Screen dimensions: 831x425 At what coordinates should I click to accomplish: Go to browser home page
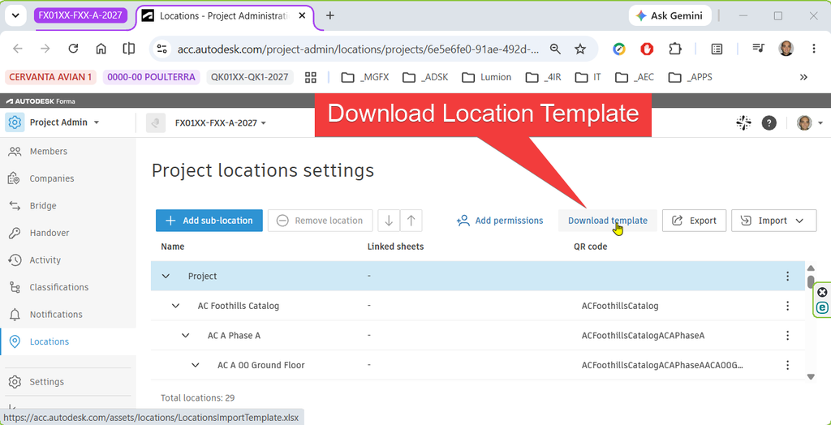pyautogui.click(x=101, y=49)
